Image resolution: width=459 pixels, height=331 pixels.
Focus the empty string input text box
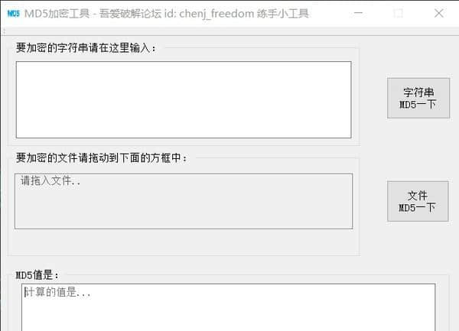[184, 99]
